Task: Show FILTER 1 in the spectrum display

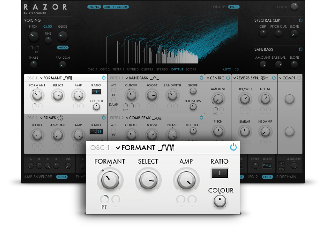Action: tap(118, 70)
